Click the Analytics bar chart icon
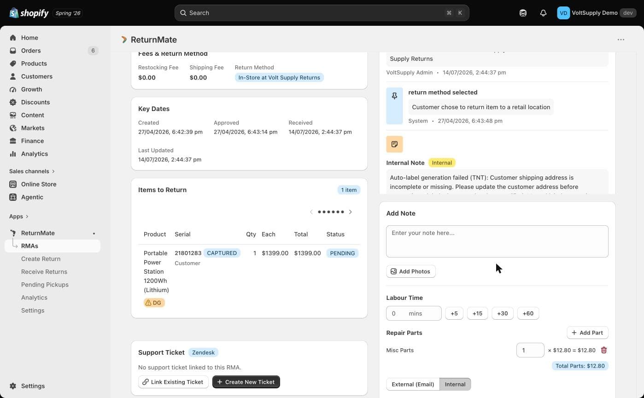This screenshot has width=644, height=398. [x=13, y=154]
